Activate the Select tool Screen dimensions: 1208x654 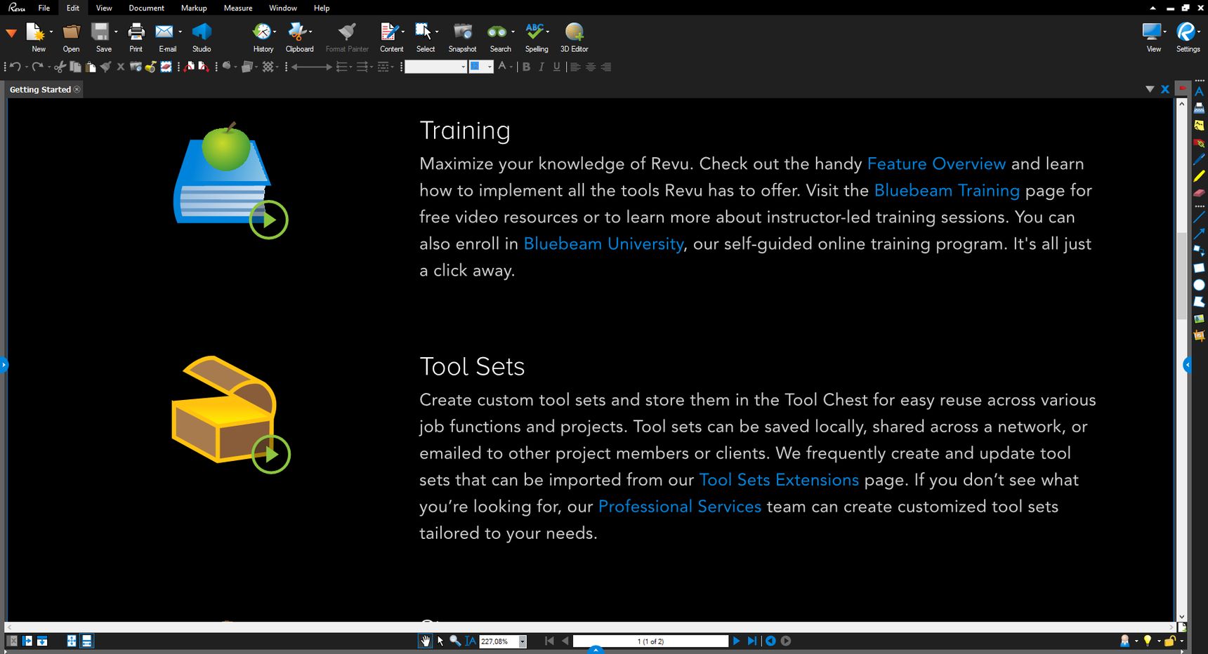click(423, 32)
